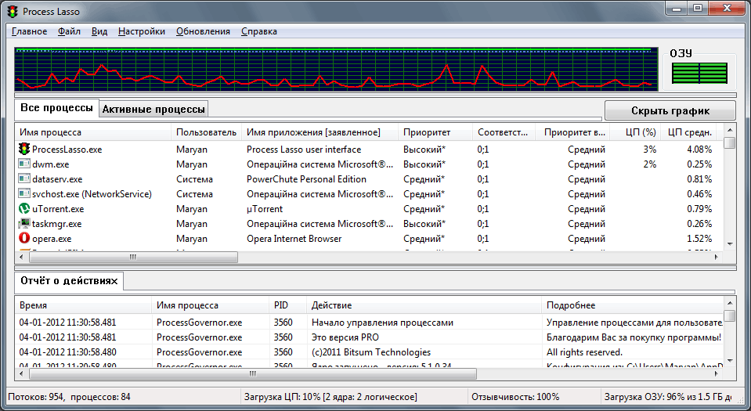The image size is (751, 411).
Task: Click process list horizontal scrollbar thumb
Action: point(133,258)
